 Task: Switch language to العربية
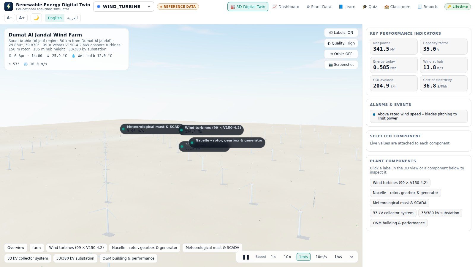(x=72, y=18)
